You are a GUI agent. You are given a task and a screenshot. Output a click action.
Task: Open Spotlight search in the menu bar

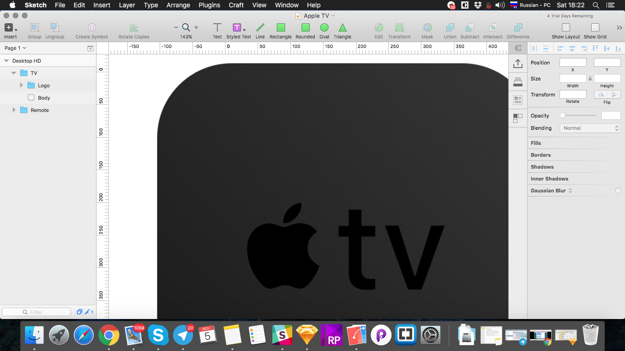(x=596, y=5)
